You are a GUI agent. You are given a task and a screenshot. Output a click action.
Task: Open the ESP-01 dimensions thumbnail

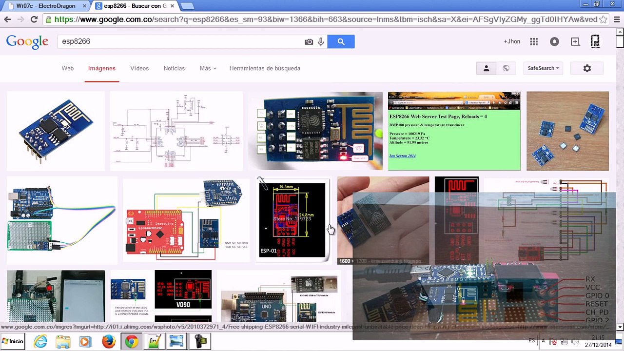292,219
